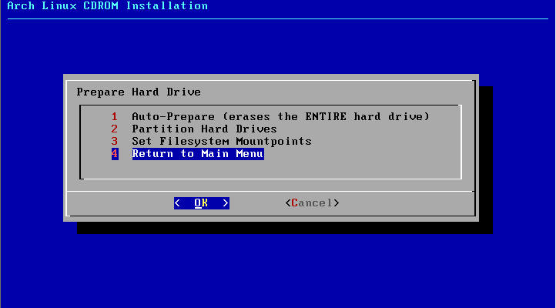Choose Partition Hard Drives option

(204, 129)
